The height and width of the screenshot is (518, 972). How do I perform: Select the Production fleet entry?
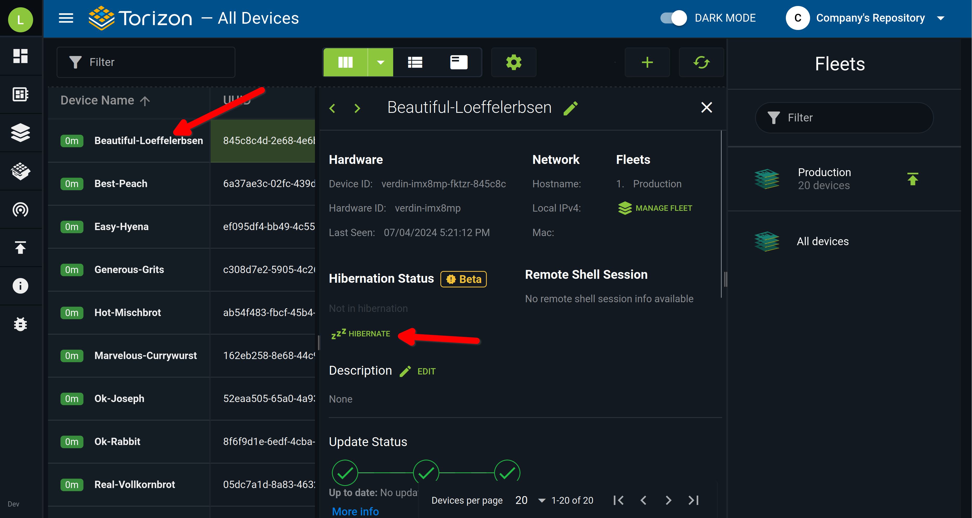tap(844, 179)
